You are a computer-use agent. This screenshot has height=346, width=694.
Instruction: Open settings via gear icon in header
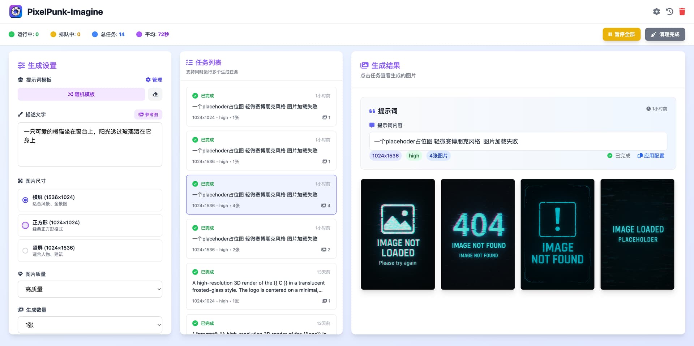point(656,12)
